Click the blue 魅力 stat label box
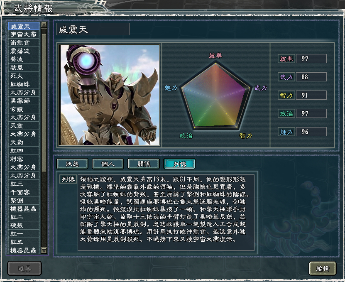 [x=286, y=132]
